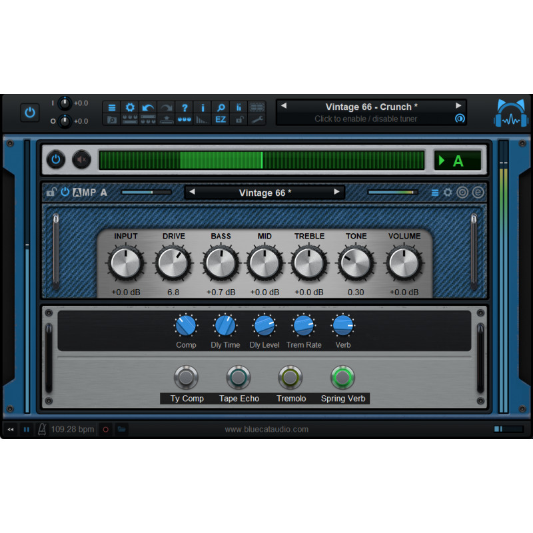The height and width of the screenshot is (533, 533).
Task: Open the plugin info icon
Action: (x=203, y=107)
